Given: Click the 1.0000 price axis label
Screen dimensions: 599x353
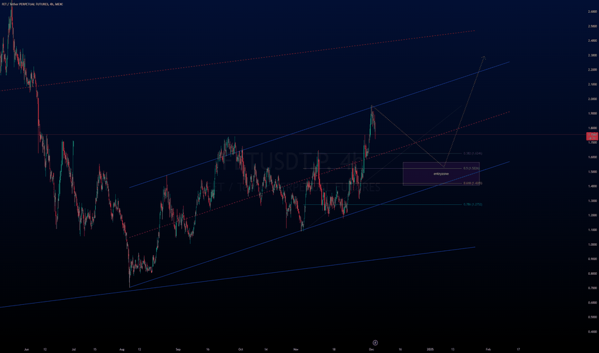Looking at the screenshot, I should tap(593, 245).
